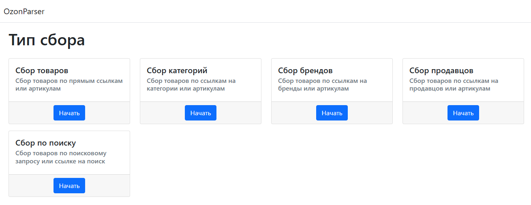Select the Сбор товаров card title
Image resolution: width=531 pixels, height=205 pixels.
[42, 71]
